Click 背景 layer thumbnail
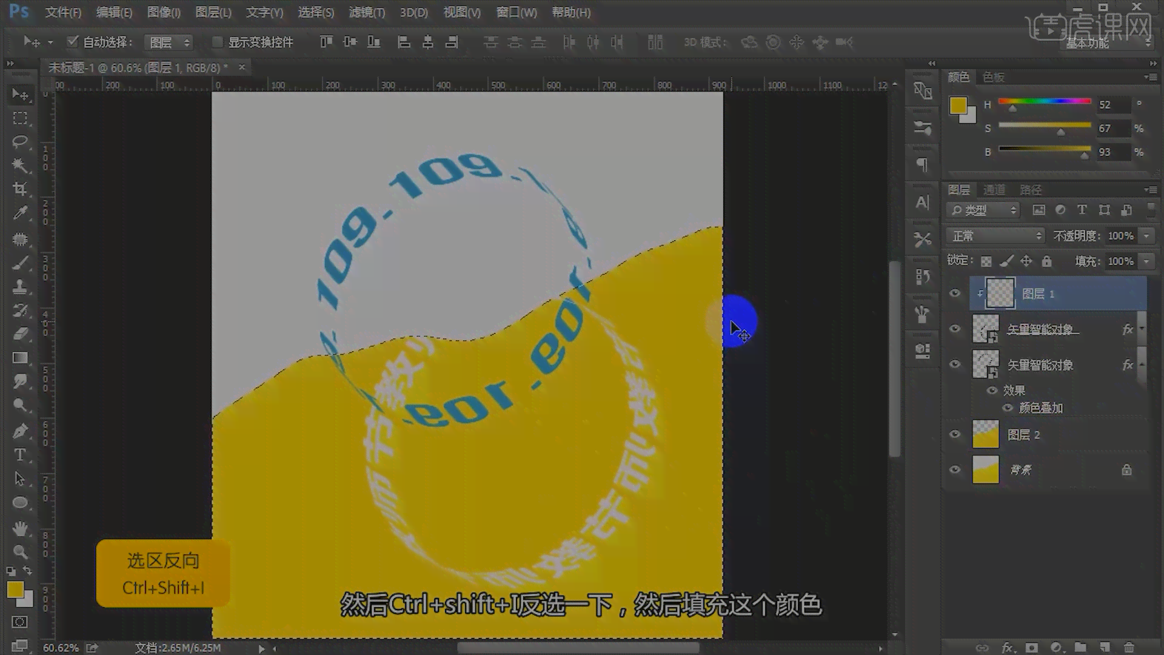The width and height of the screenshot is (1164, 655). coord(986,469)
